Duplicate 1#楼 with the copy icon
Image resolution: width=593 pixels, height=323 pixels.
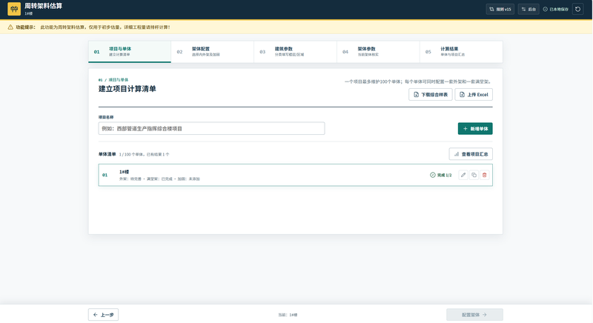[474, 175]
